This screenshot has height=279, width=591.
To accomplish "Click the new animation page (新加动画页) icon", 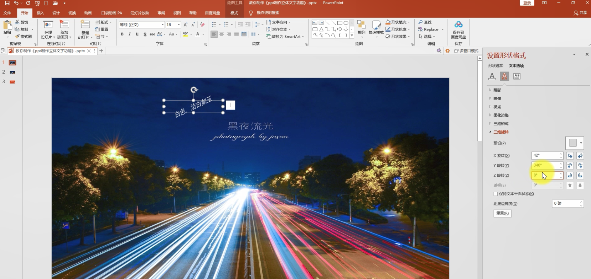I will click(x=64, y=25).
